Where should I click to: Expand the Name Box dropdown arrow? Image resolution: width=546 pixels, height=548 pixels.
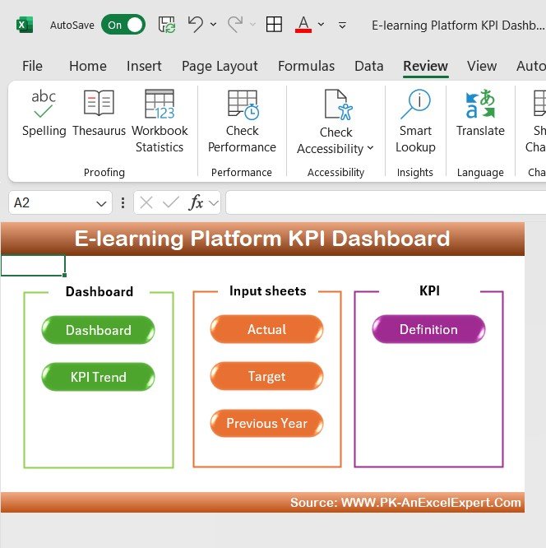[x=101, y=203]
